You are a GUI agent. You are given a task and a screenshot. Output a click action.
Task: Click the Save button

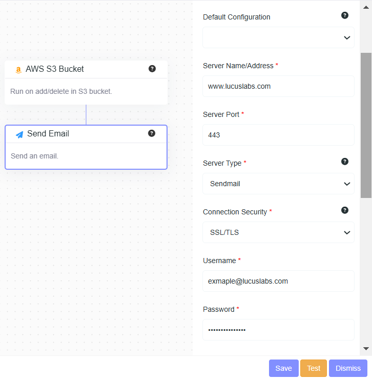point(283,368)
